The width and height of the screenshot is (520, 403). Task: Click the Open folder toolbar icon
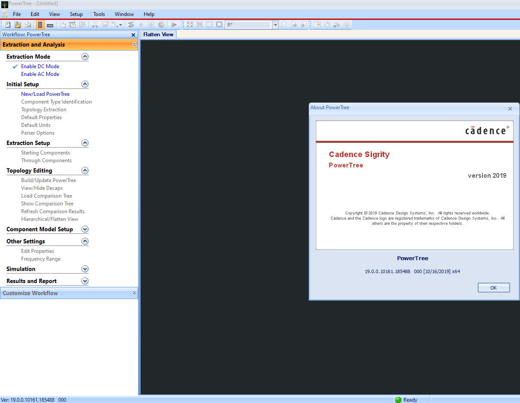(18, 25)
